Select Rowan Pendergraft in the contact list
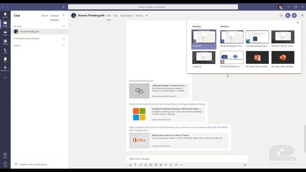The height and width of the screenshot is (172, 306). coord(40,32)
